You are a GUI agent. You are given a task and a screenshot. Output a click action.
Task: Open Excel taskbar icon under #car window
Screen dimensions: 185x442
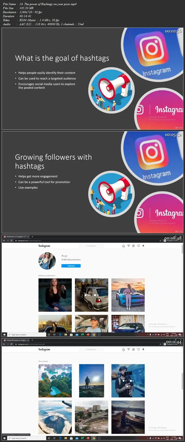click(x=82, y=335)
